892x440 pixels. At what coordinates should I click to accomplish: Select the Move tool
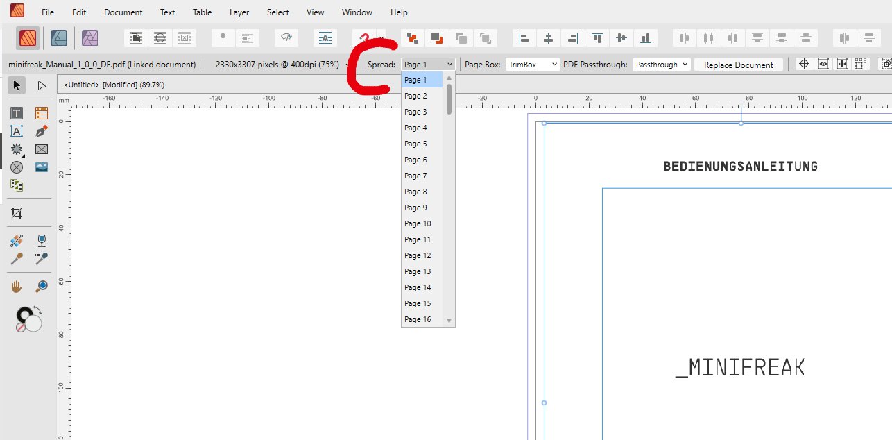coord(17,85)
